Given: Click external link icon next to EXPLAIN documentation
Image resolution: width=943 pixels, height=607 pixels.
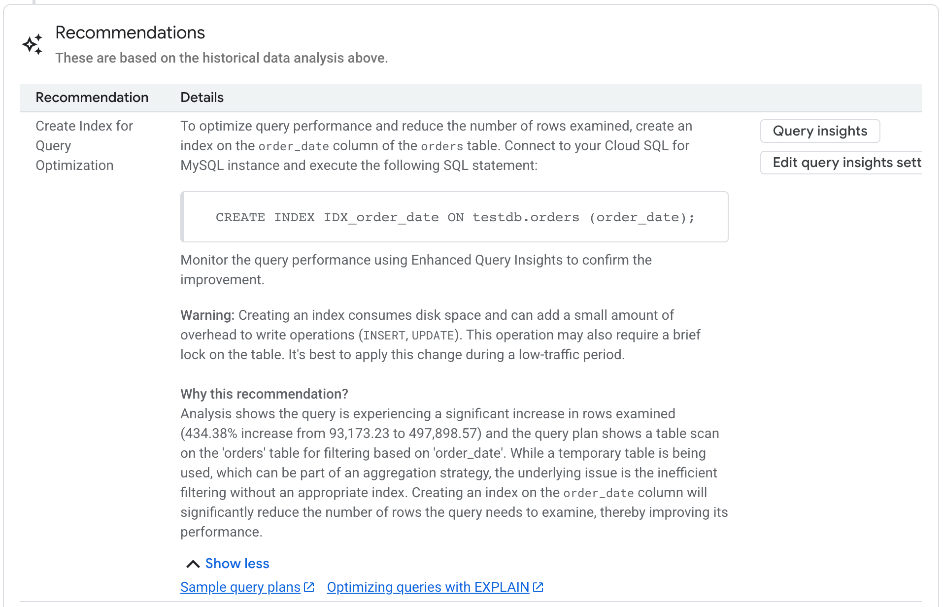Looking at the screenshot, I should (x=538, y=587).
